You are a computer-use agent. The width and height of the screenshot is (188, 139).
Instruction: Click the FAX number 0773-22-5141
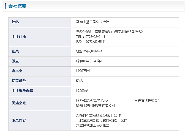click(x=96, y=42)
